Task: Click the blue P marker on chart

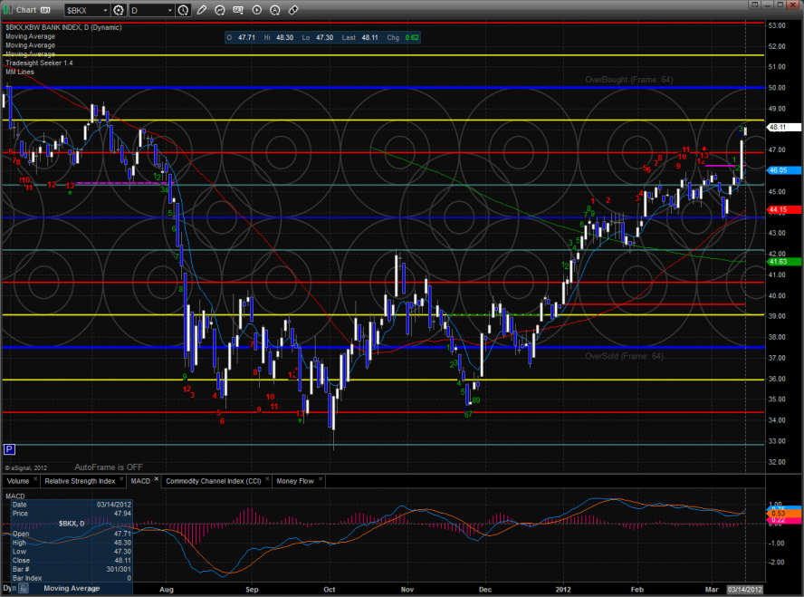Action: [9, 448]
